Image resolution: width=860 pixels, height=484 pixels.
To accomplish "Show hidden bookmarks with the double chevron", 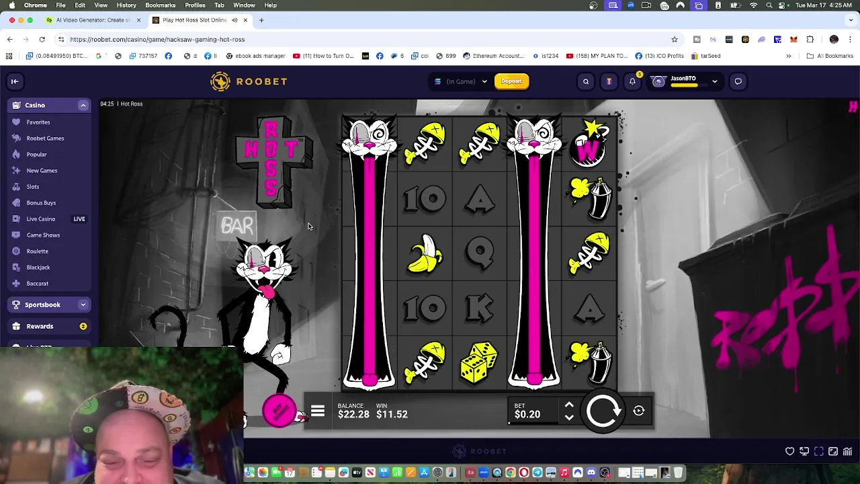I will click(788, 56).
